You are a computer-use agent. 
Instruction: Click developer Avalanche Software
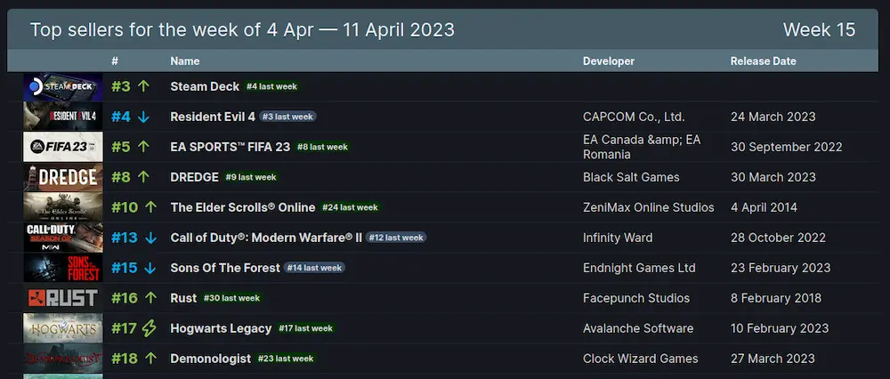638,328
